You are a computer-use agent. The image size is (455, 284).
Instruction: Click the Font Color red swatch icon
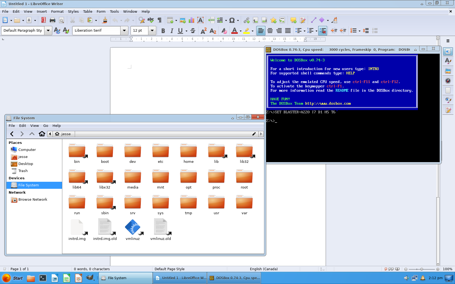pyautogui.click(x=235, y=31)
